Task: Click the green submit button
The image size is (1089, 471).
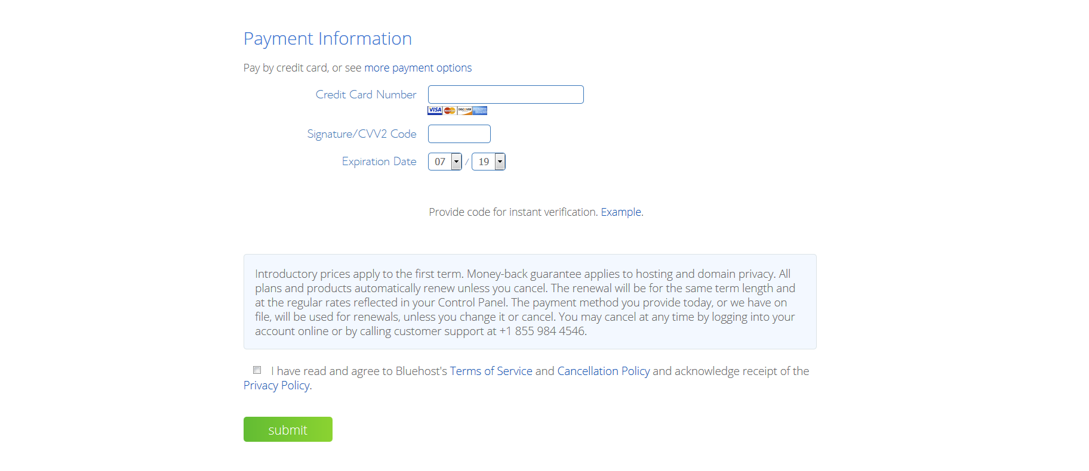Action: click(x=288, y=429)
